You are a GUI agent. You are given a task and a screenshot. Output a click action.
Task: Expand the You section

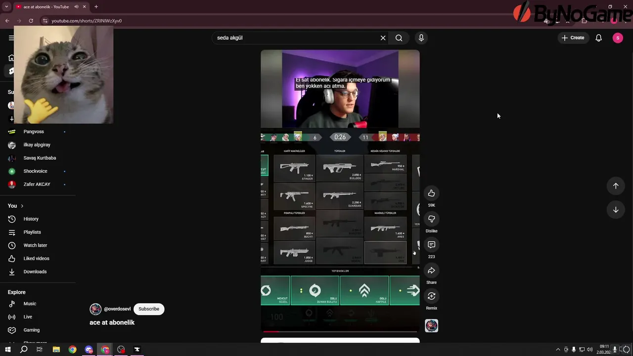click(x=15, y=206)
